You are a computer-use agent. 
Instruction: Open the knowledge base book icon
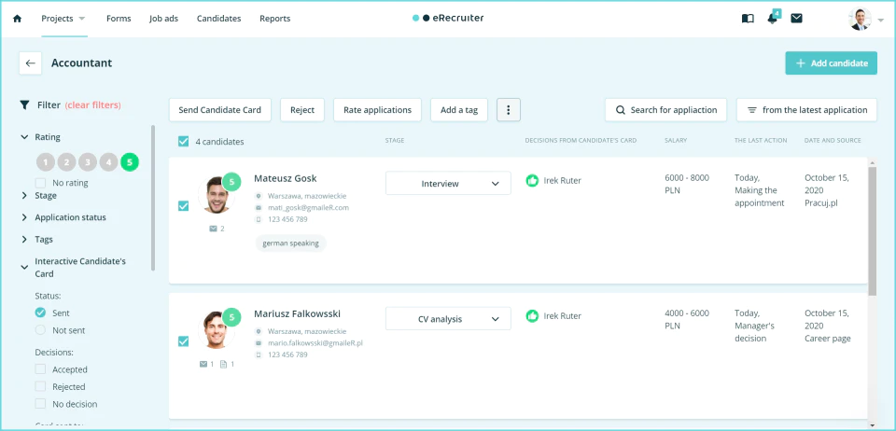[748, 19]
